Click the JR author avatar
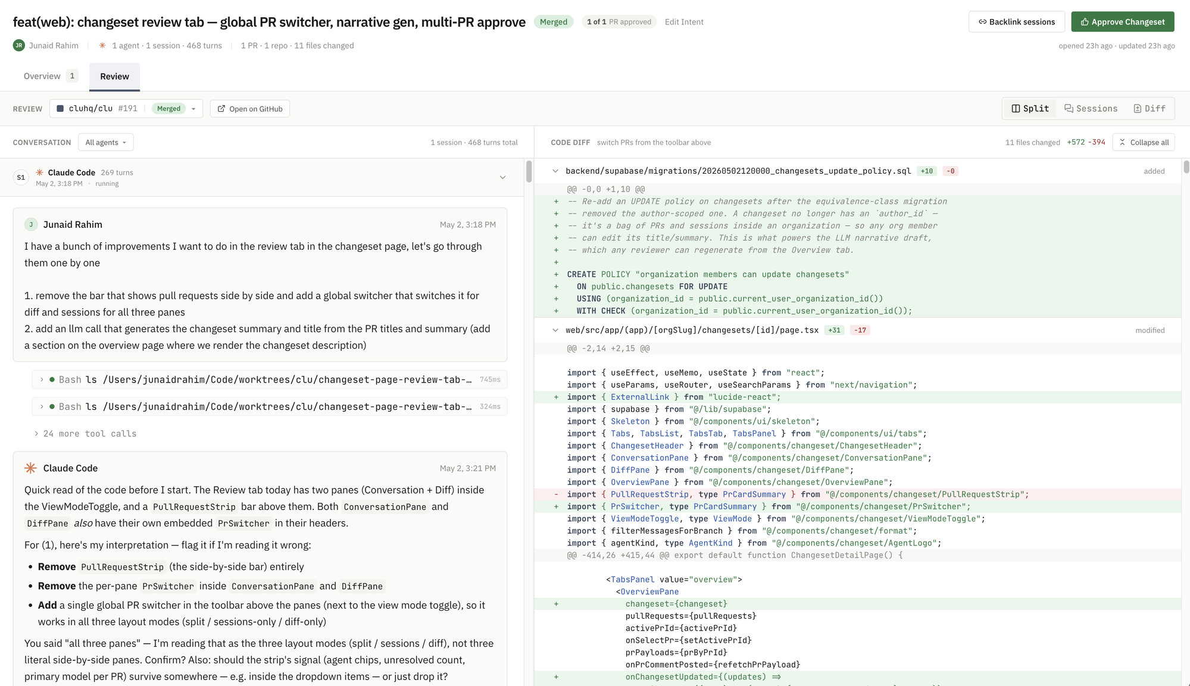The height and width of the screenshot is (686, 1190). [19, 45]
